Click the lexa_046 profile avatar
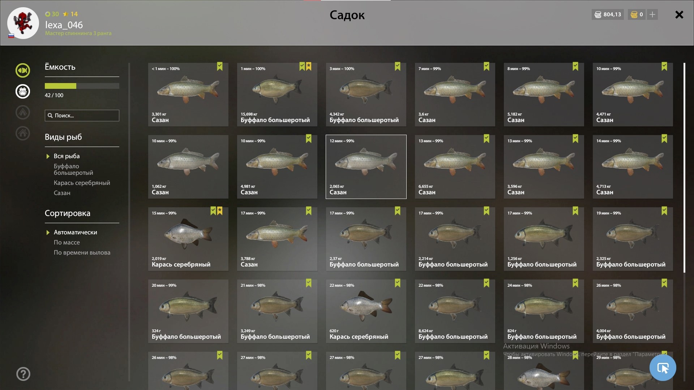Viewport: 694px width, 390px height. (x=23, y=23)
